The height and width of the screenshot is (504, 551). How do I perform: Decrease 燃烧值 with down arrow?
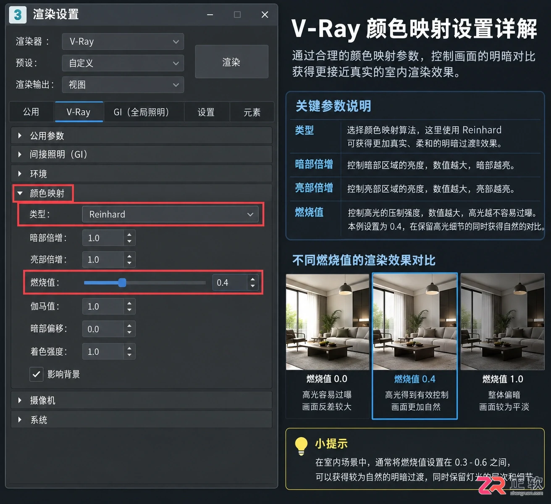tap(253, 286)
